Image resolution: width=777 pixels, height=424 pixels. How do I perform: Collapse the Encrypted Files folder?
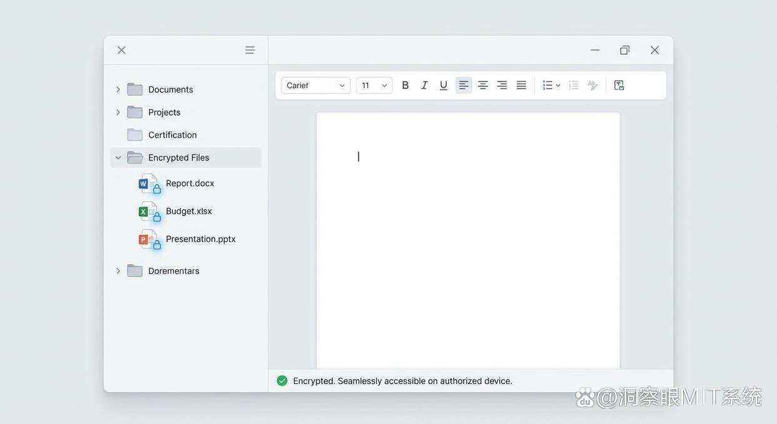click(x=118, y=158)
